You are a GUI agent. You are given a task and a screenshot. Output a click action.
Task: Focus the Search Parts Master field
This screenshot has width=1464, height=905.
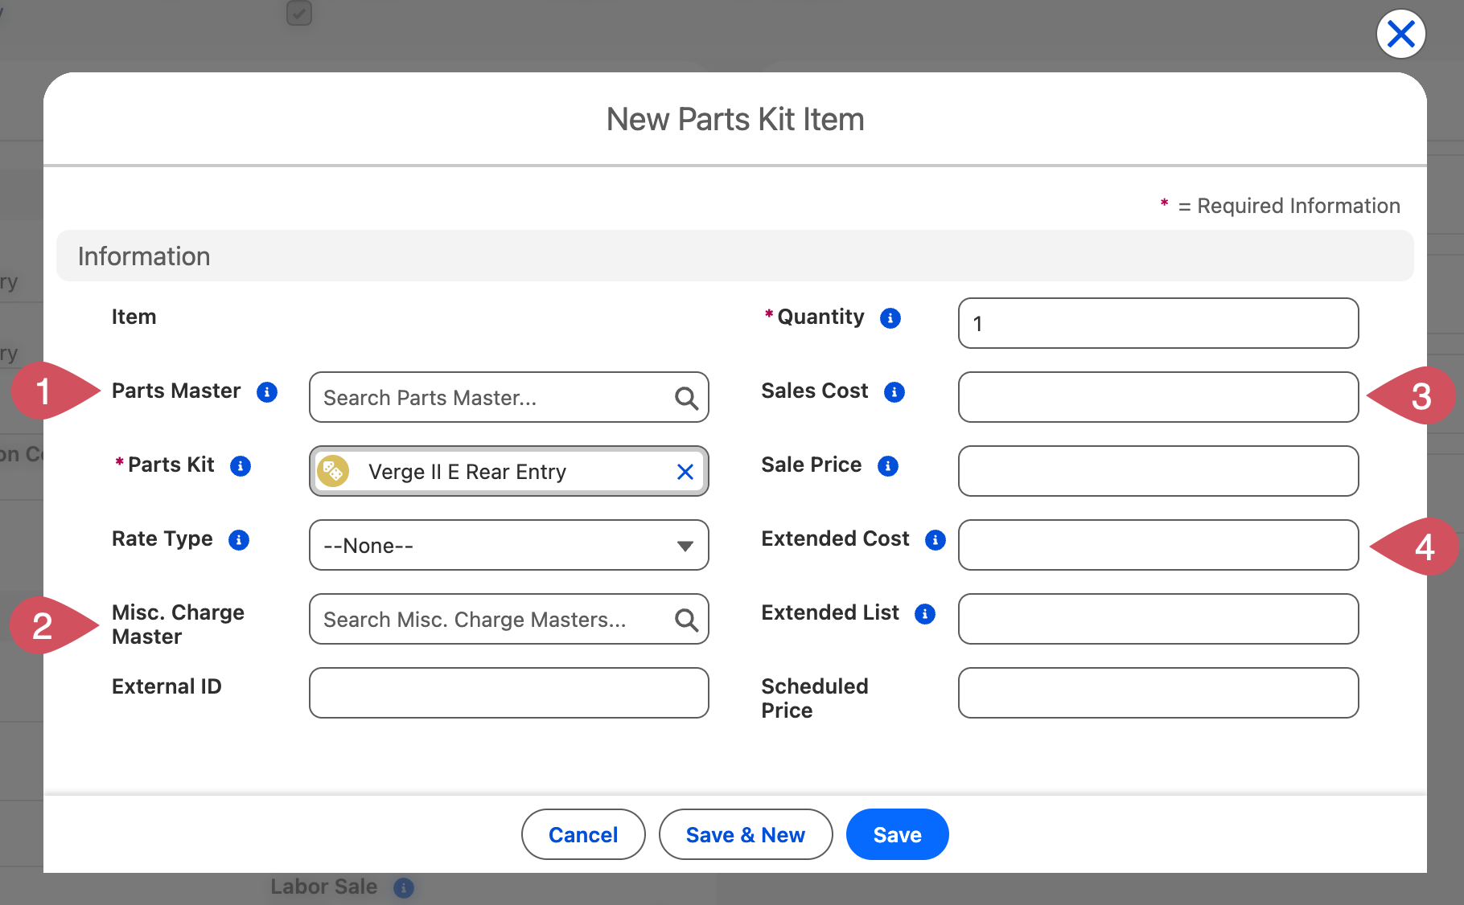pos(509,397)
